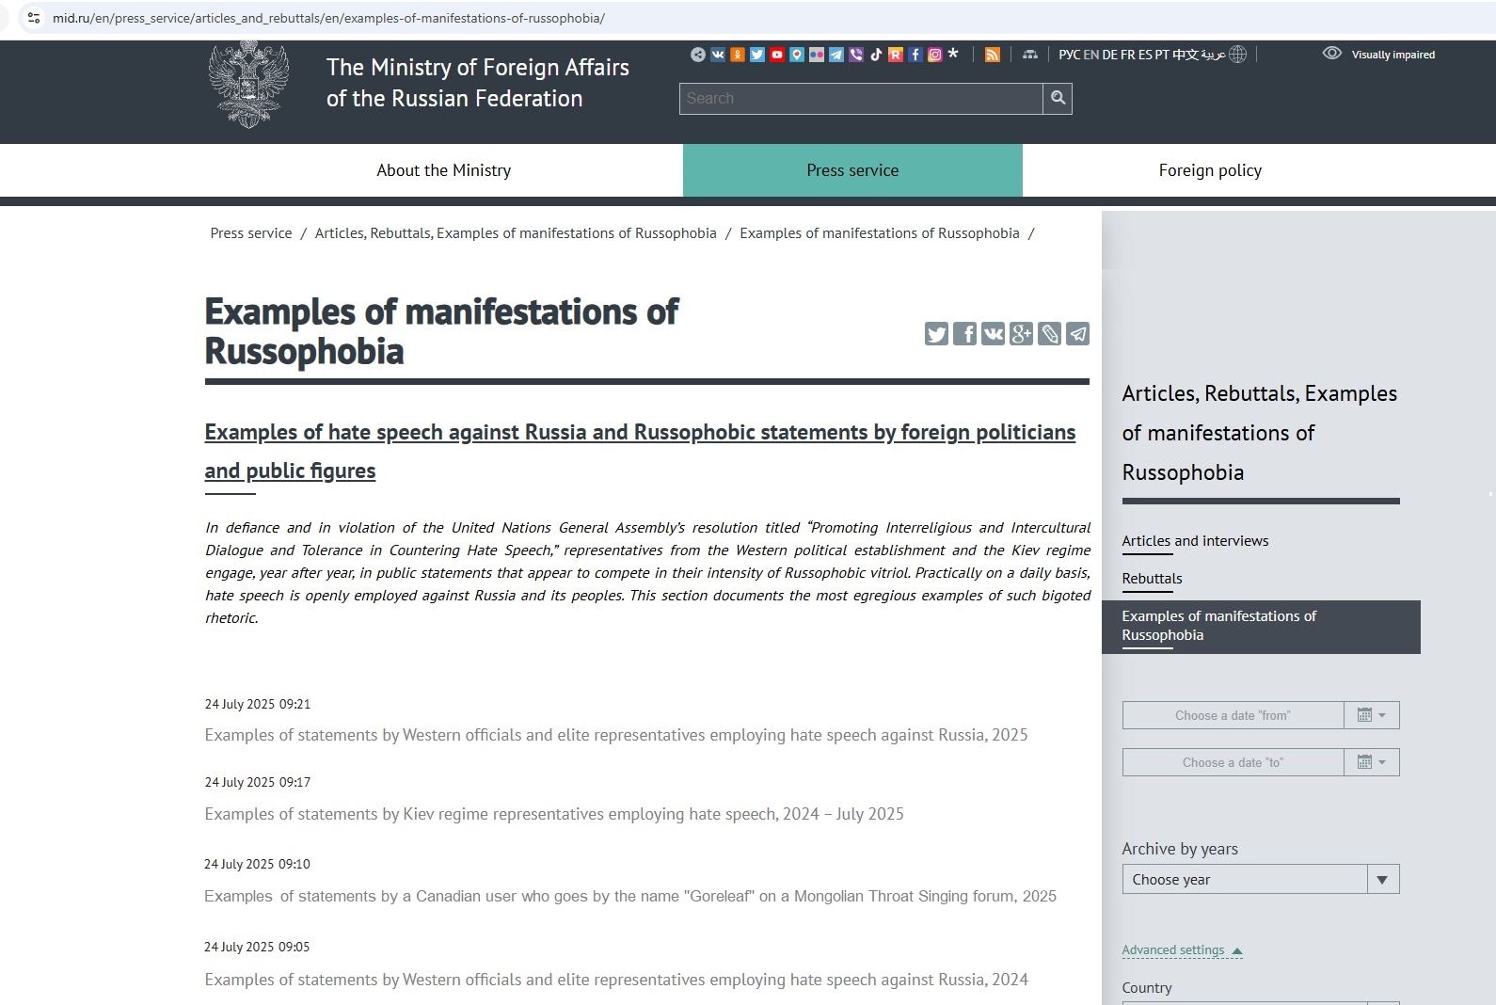Switch site language to Spanish (ES)

point(1145,55)
